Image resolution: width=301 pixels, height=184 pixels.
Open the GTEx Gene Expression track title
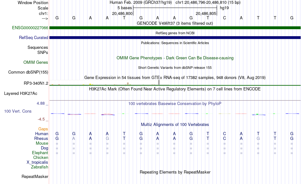point(175,77)
